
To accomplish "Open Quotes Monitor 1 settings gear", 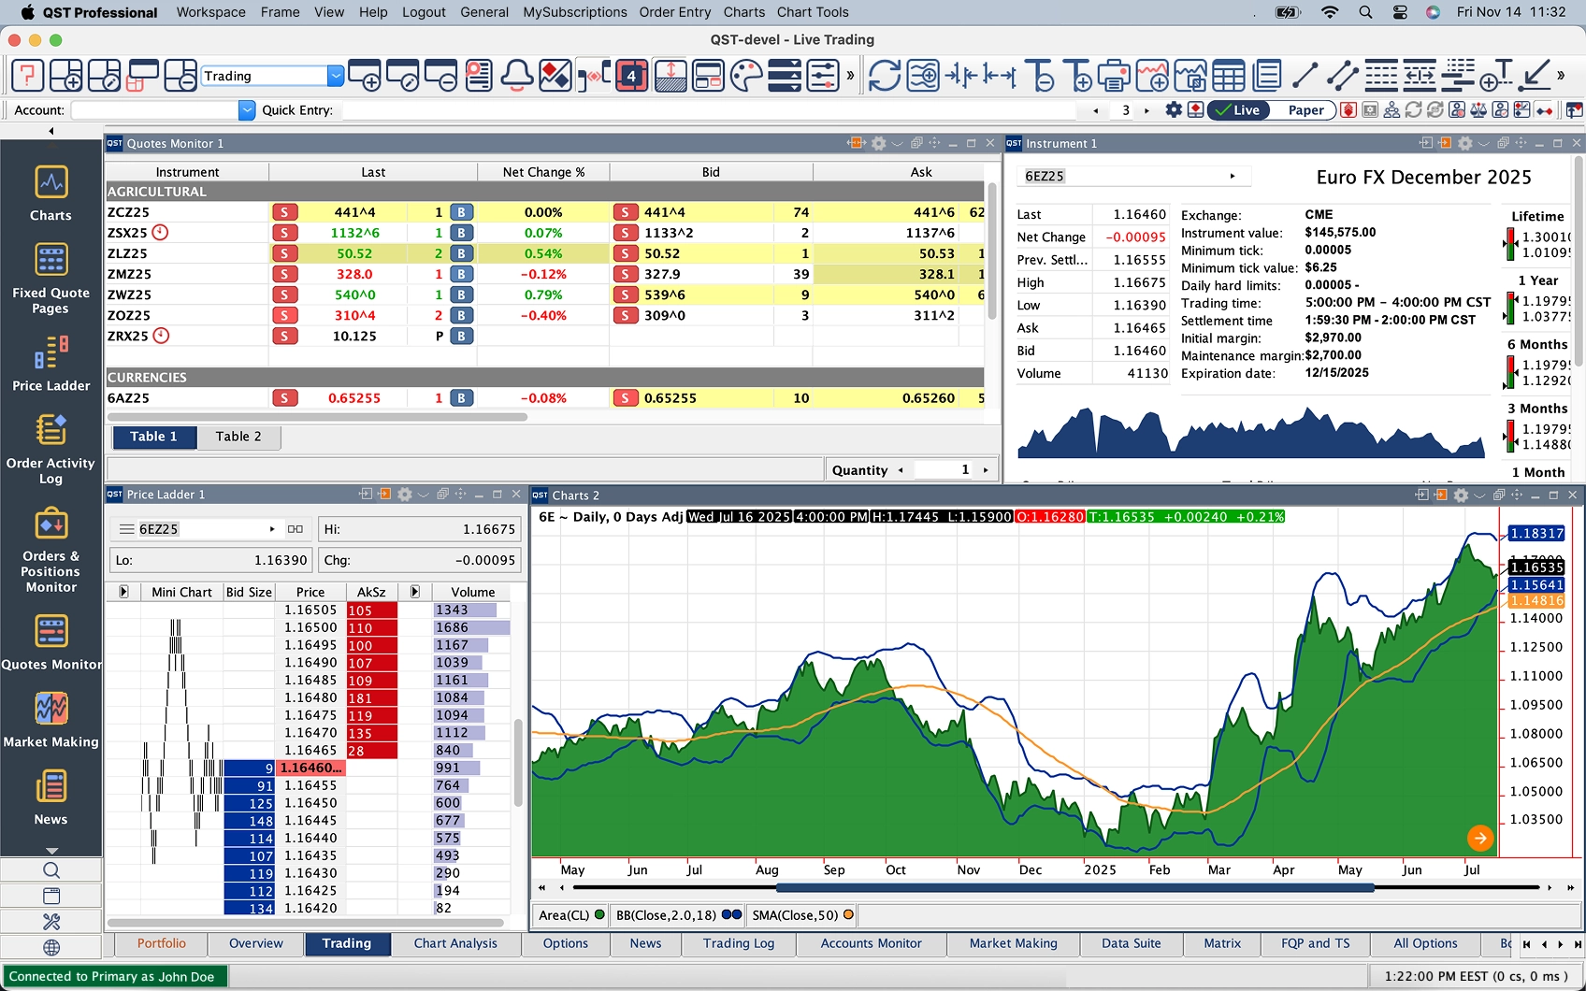I will coord(878,143).
